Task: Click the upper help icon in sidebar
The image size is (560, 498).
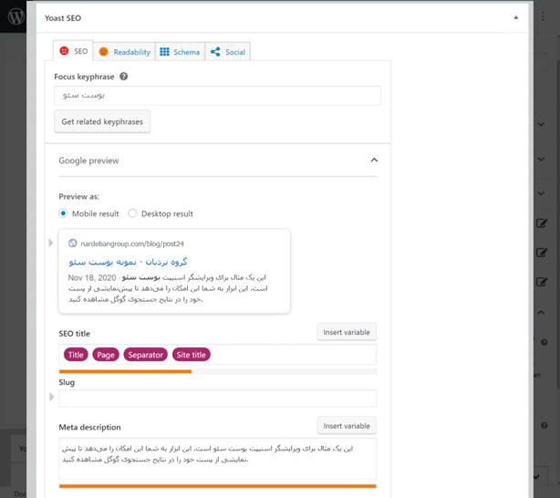Action: 544,342
